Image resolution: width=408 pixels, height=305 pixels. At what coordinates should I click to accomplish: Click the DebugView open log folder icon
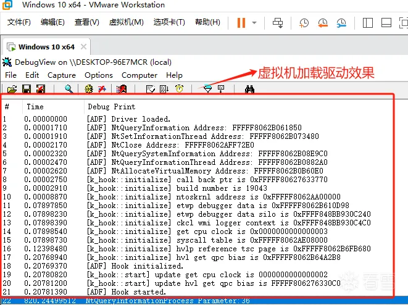click(12, 89)
